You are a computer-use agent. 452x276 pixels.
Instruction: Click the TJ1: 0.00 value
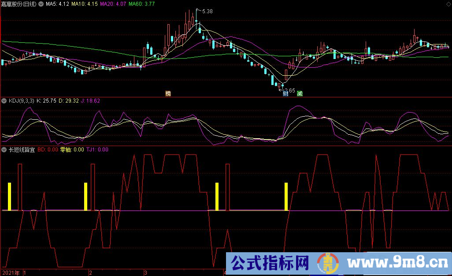click(x=97, y=150)
